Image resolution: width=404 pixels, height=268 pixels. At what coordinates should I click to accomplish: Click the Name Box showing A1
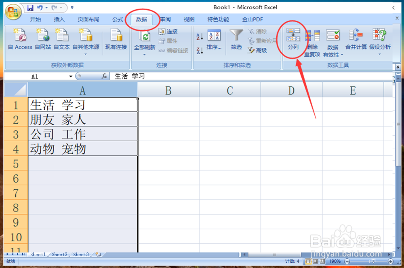[x=34, y=77]
